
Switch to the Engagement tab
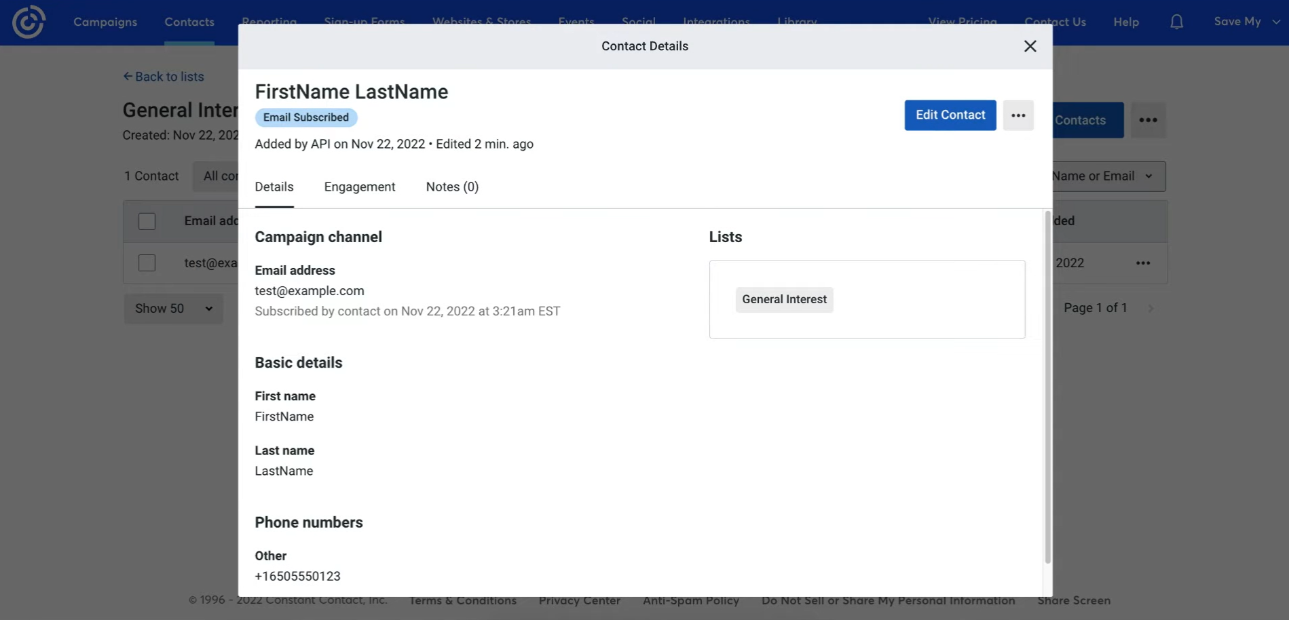[359, 187]
